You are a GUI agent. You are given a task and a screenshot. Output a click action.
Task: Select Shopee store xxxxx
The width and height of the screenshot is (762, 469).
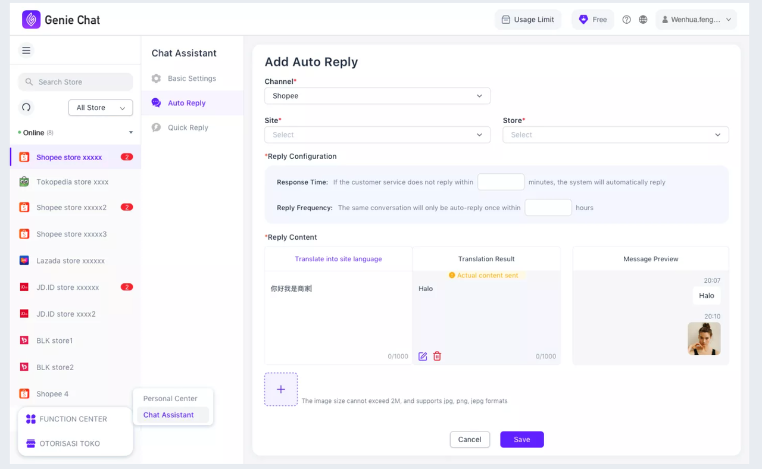[76, 157]
